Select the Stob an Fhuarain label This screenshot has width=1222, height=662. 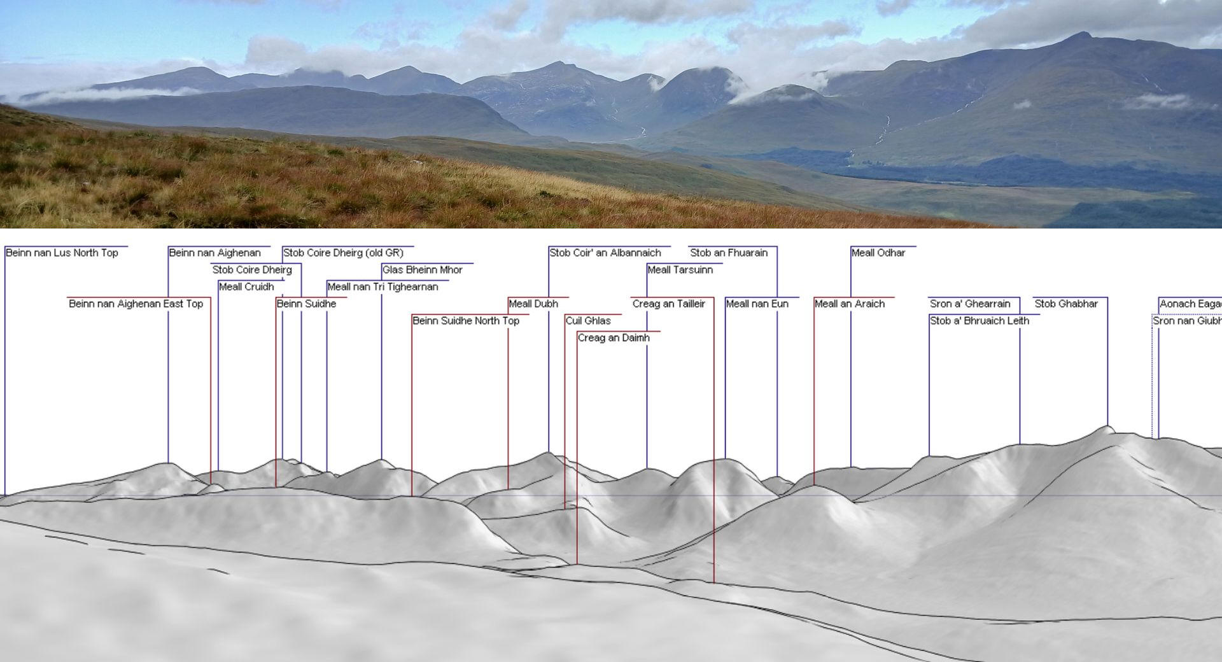pos(729,253)
